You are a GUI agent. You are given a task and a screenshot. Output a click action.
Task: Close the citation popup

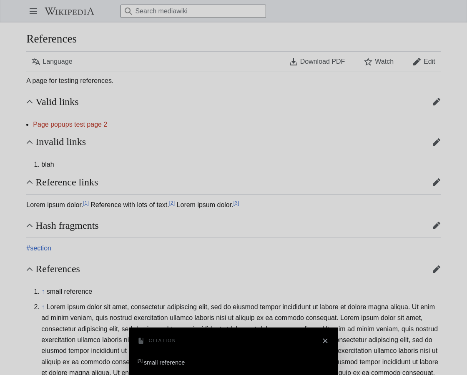[x=325, y=341]
